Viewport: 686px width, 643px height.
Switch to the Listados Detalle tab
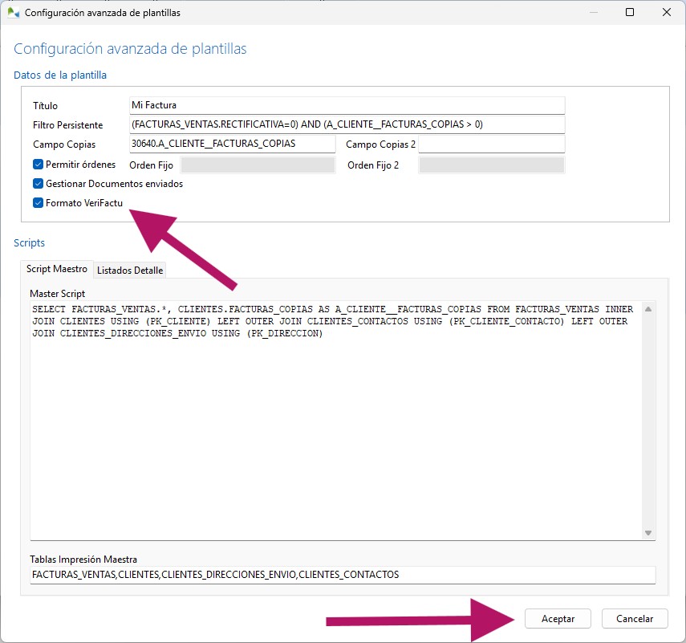(x=130, y=271)
